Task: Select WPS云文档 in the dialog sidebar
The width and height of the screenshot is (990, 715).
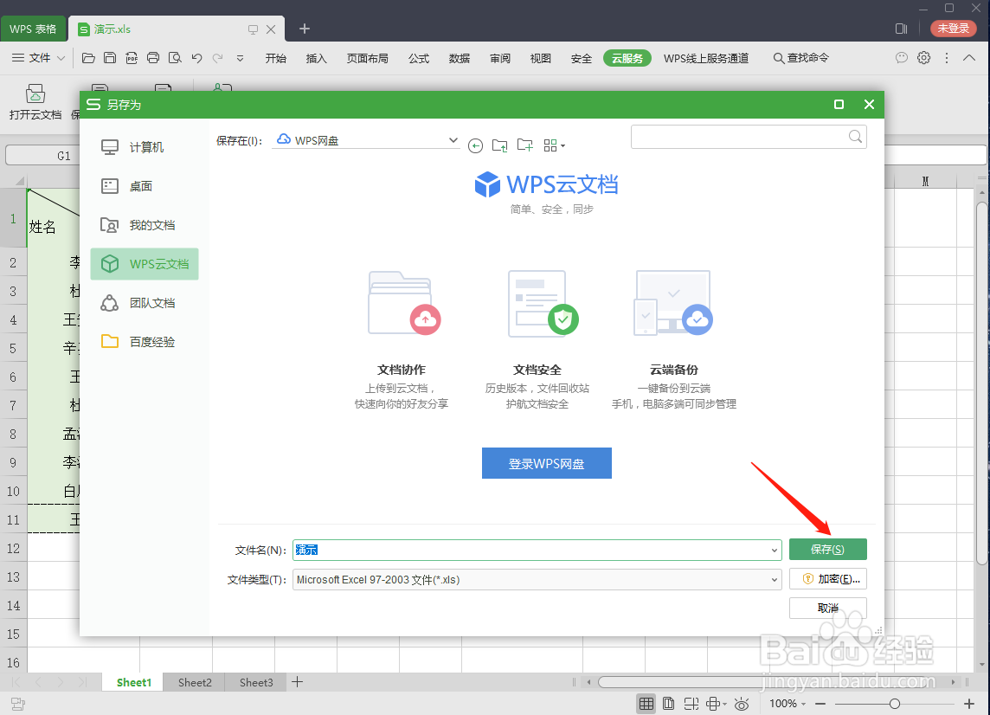Action: point(145,264)
